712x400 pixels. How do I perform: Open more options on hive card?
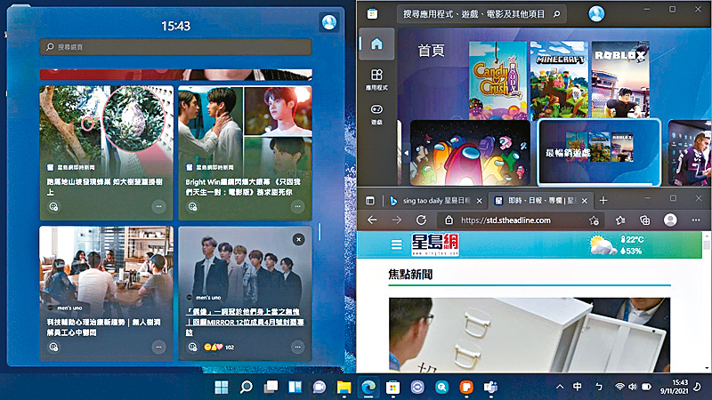point(158,207)
